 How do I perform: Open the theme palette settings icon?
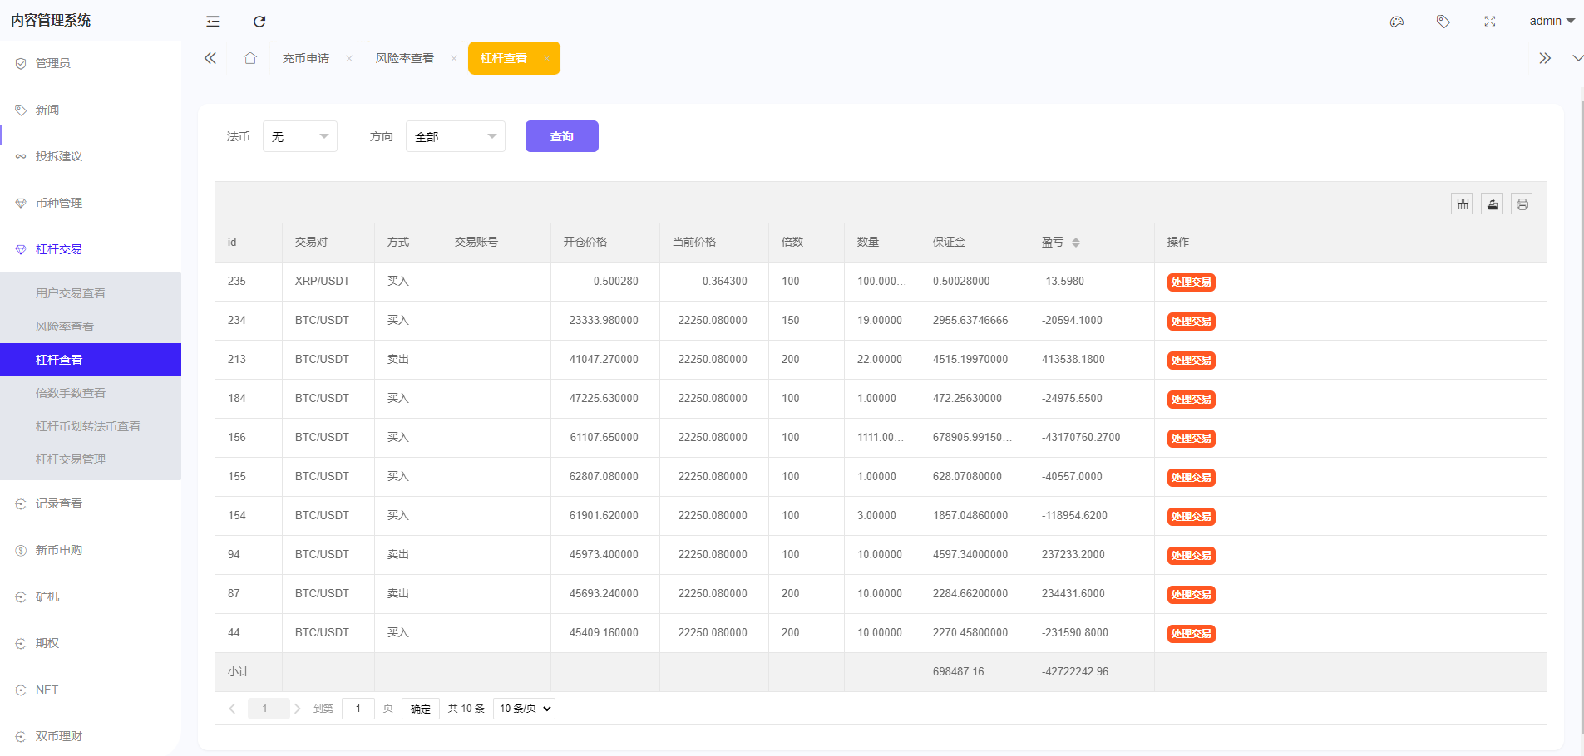tap(1397, 21)
